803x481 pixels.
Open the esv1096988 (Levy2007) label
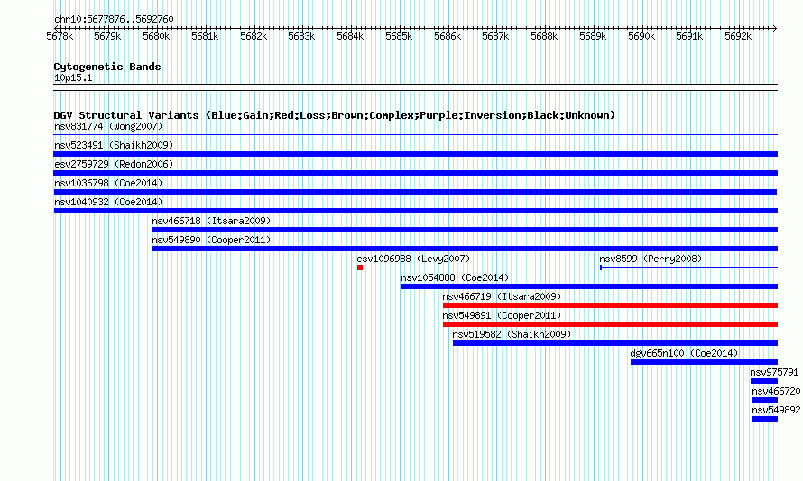coord(413,259)
